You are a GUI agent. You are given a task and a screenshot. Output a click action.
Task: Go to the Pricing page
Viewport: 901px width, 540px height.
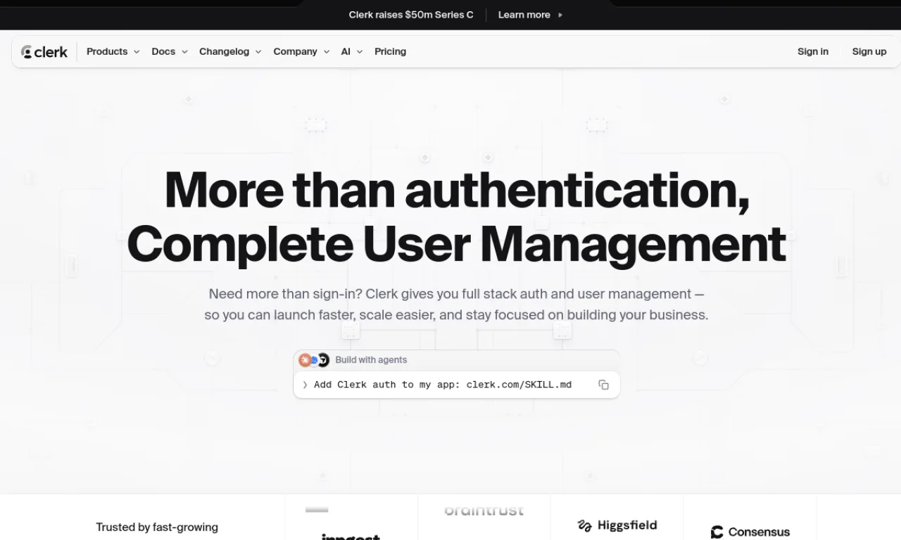[390, 51]
